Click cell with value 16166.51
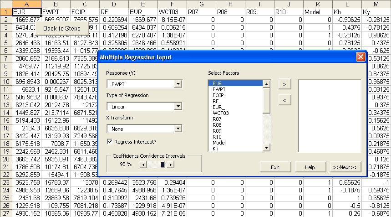The width and height of the screenshot is (391, 217). pos(56,43)
